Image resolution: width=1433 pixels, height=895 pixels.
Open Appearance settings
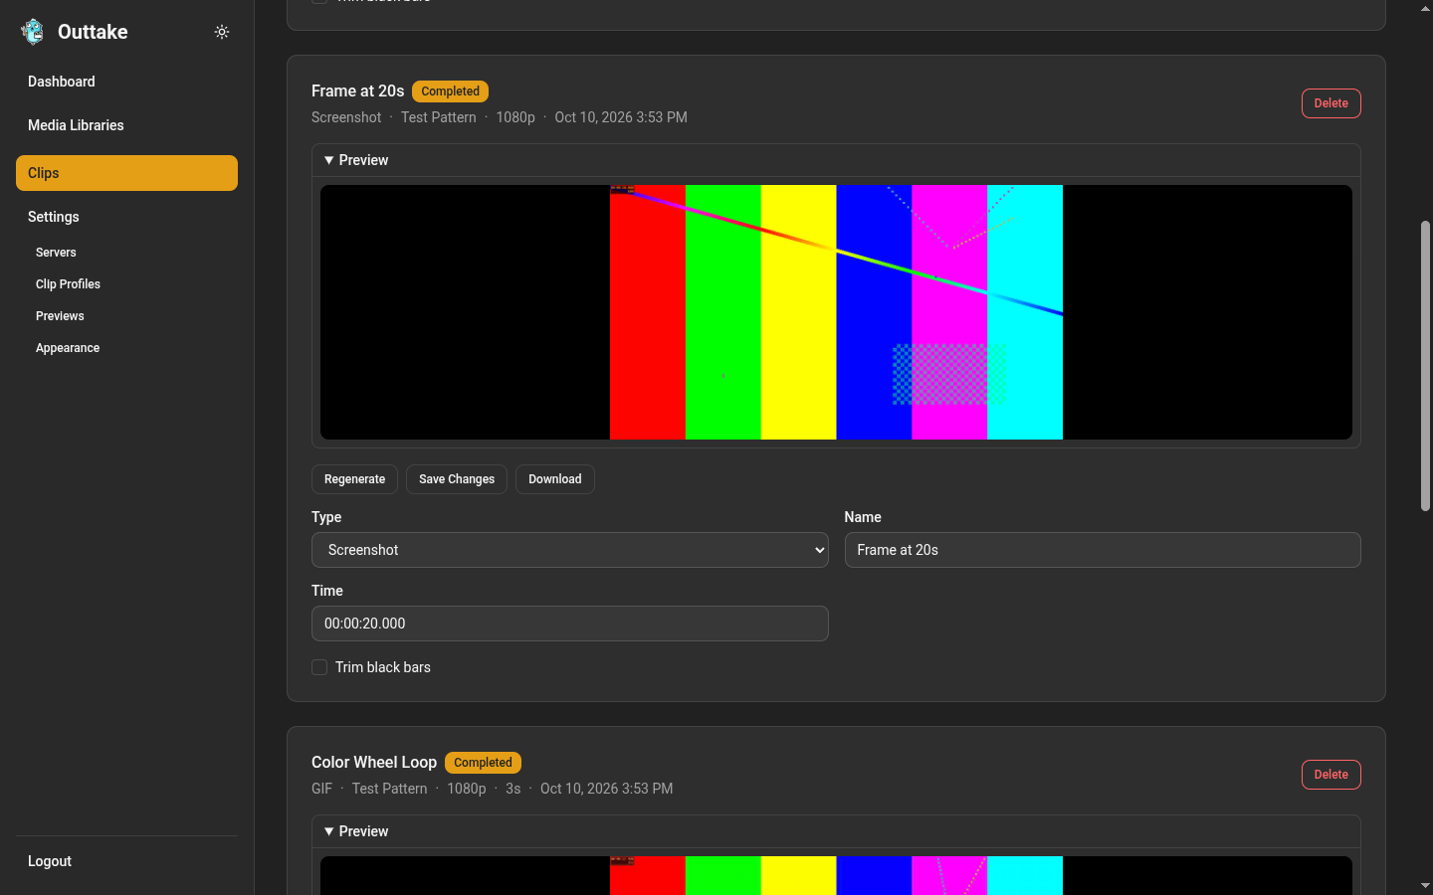click(68, 348)
